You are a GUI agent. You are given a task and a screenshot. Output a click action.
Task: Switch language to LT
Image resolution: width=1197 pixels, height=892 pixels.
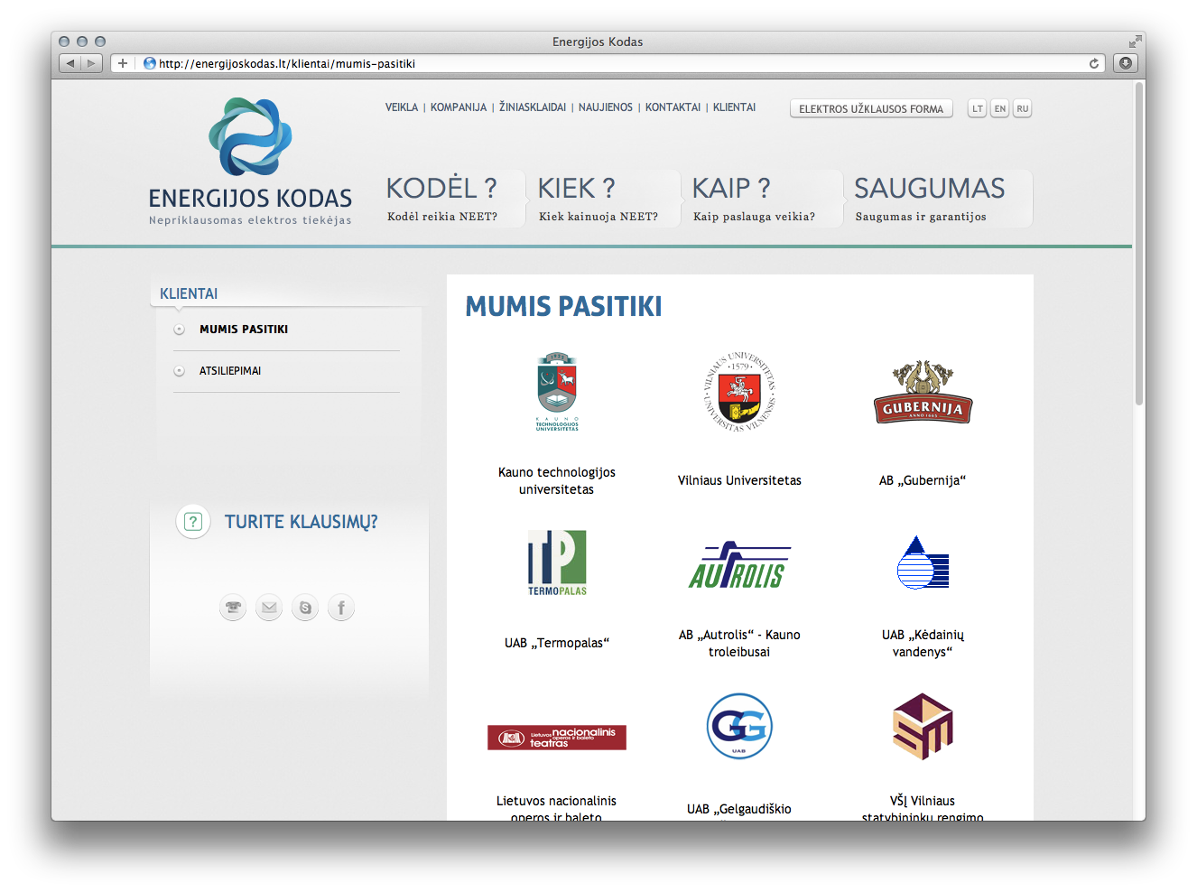tap(977, 108)
